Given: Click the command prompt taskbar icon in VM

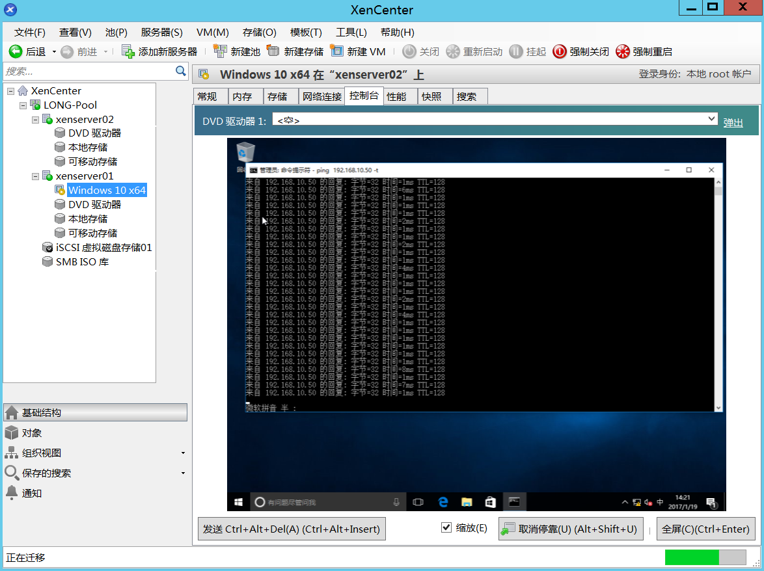Looking at the screenshot, I should click(x=514, y=502).
